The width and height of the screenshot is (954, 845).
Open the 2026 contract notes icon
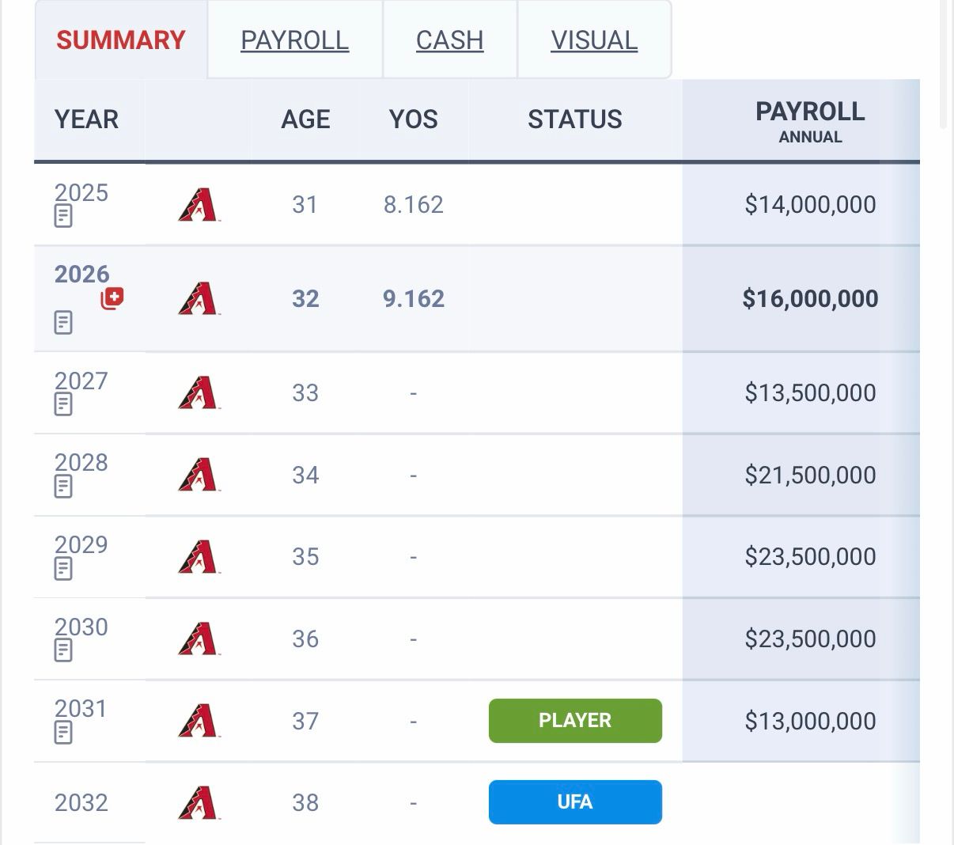[x=63, y=323]
